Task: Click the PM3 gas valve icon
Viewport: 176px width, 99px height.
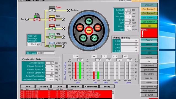Action: pos(52,36)
